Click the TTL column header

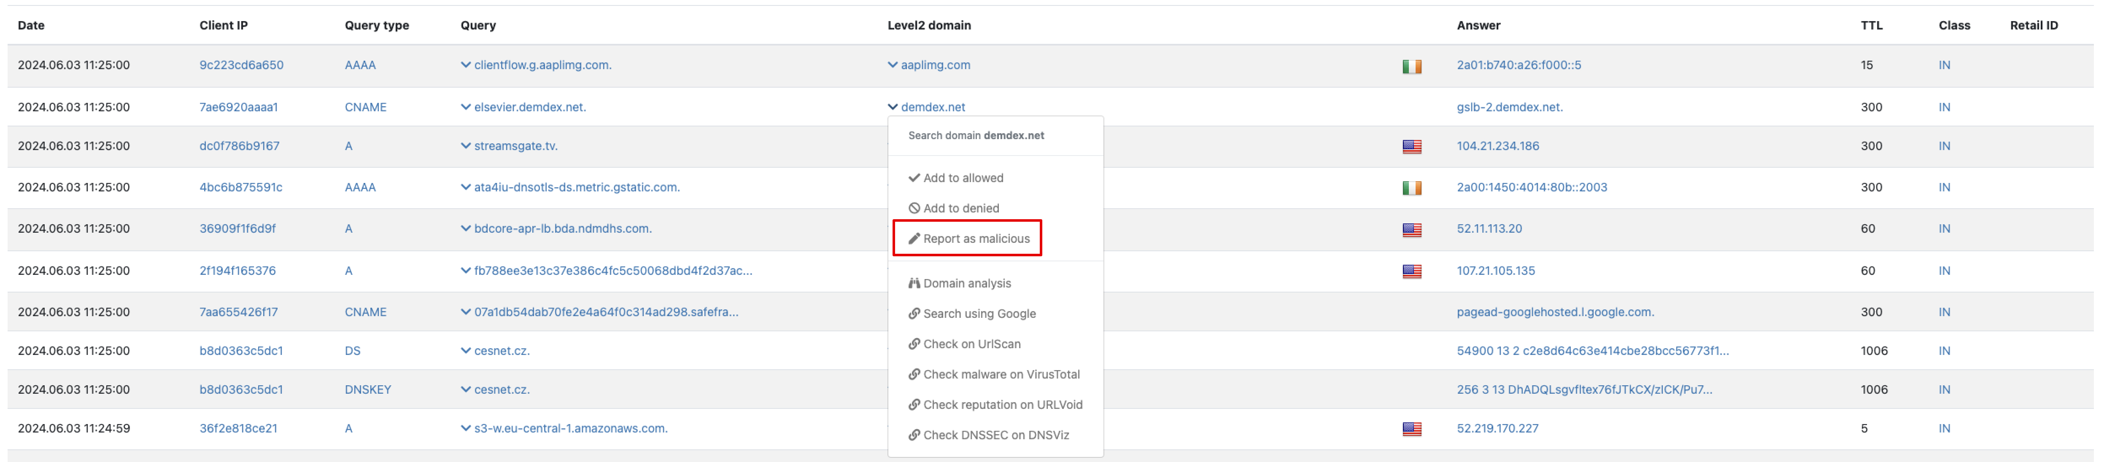pyautogui.click(x=1871, y=25)
